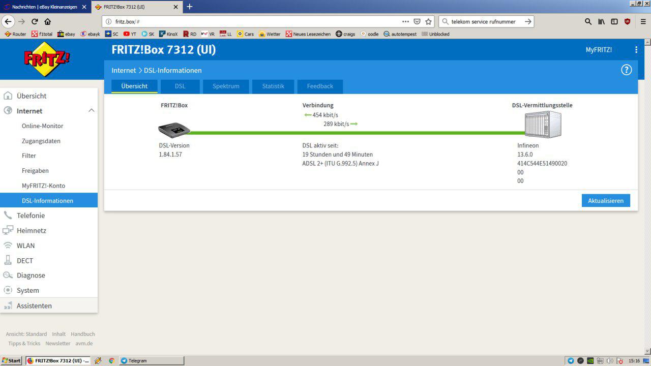
Task: Open the Wetter bookmark
Action: click(x=270, y=34)
